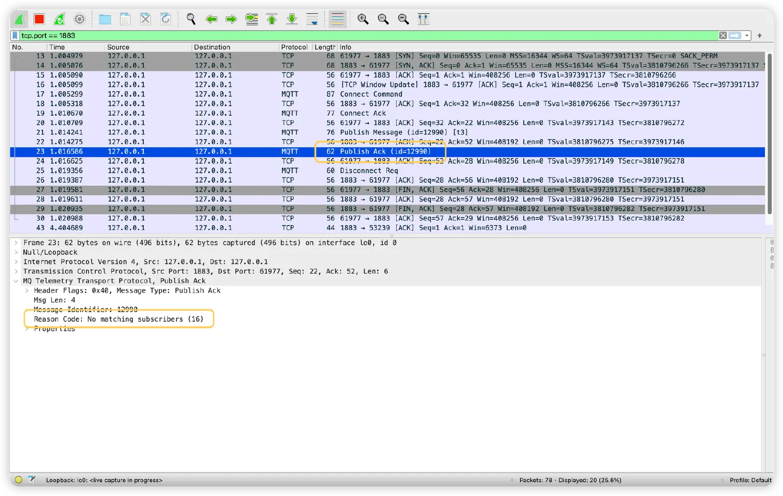Jump to the last packet in the list
The height and width of the screenshot is (496, 783).
pyautogui.click(x=292, y=18)
